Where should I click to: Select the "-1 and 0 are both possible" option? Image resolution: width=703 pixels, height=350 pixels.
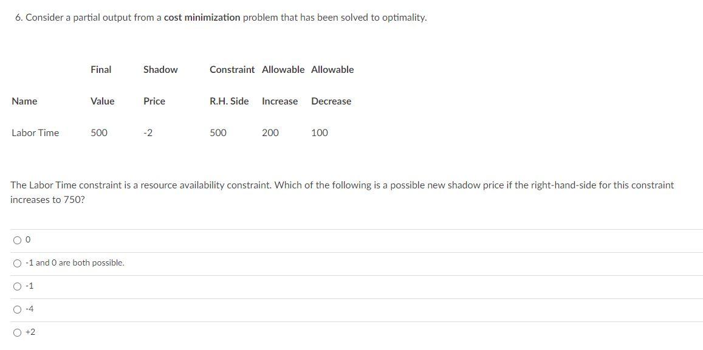[x=16, y=263]
